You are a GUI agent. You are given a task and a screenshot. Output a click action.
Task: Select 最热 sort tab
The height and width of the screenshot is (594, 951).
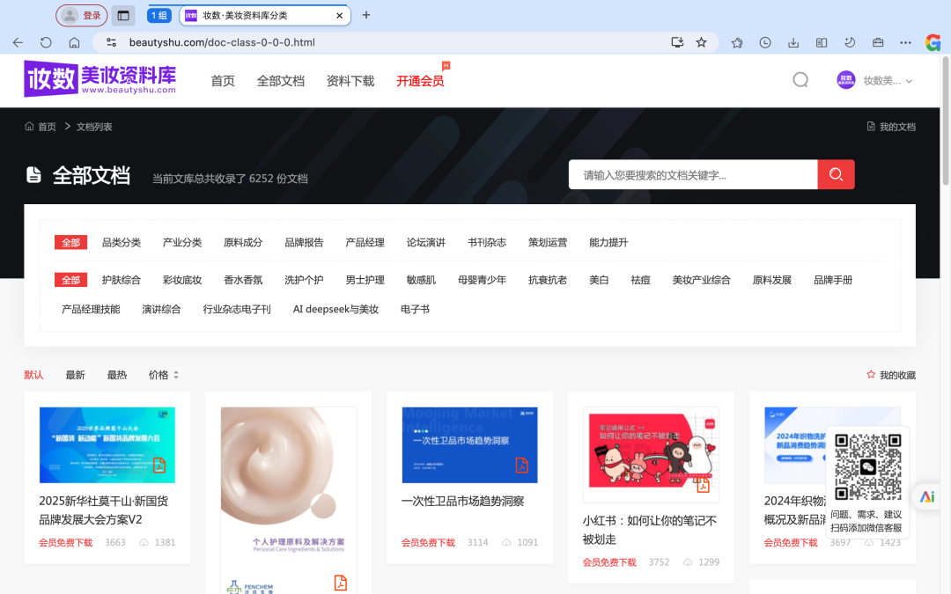[117, 375]
